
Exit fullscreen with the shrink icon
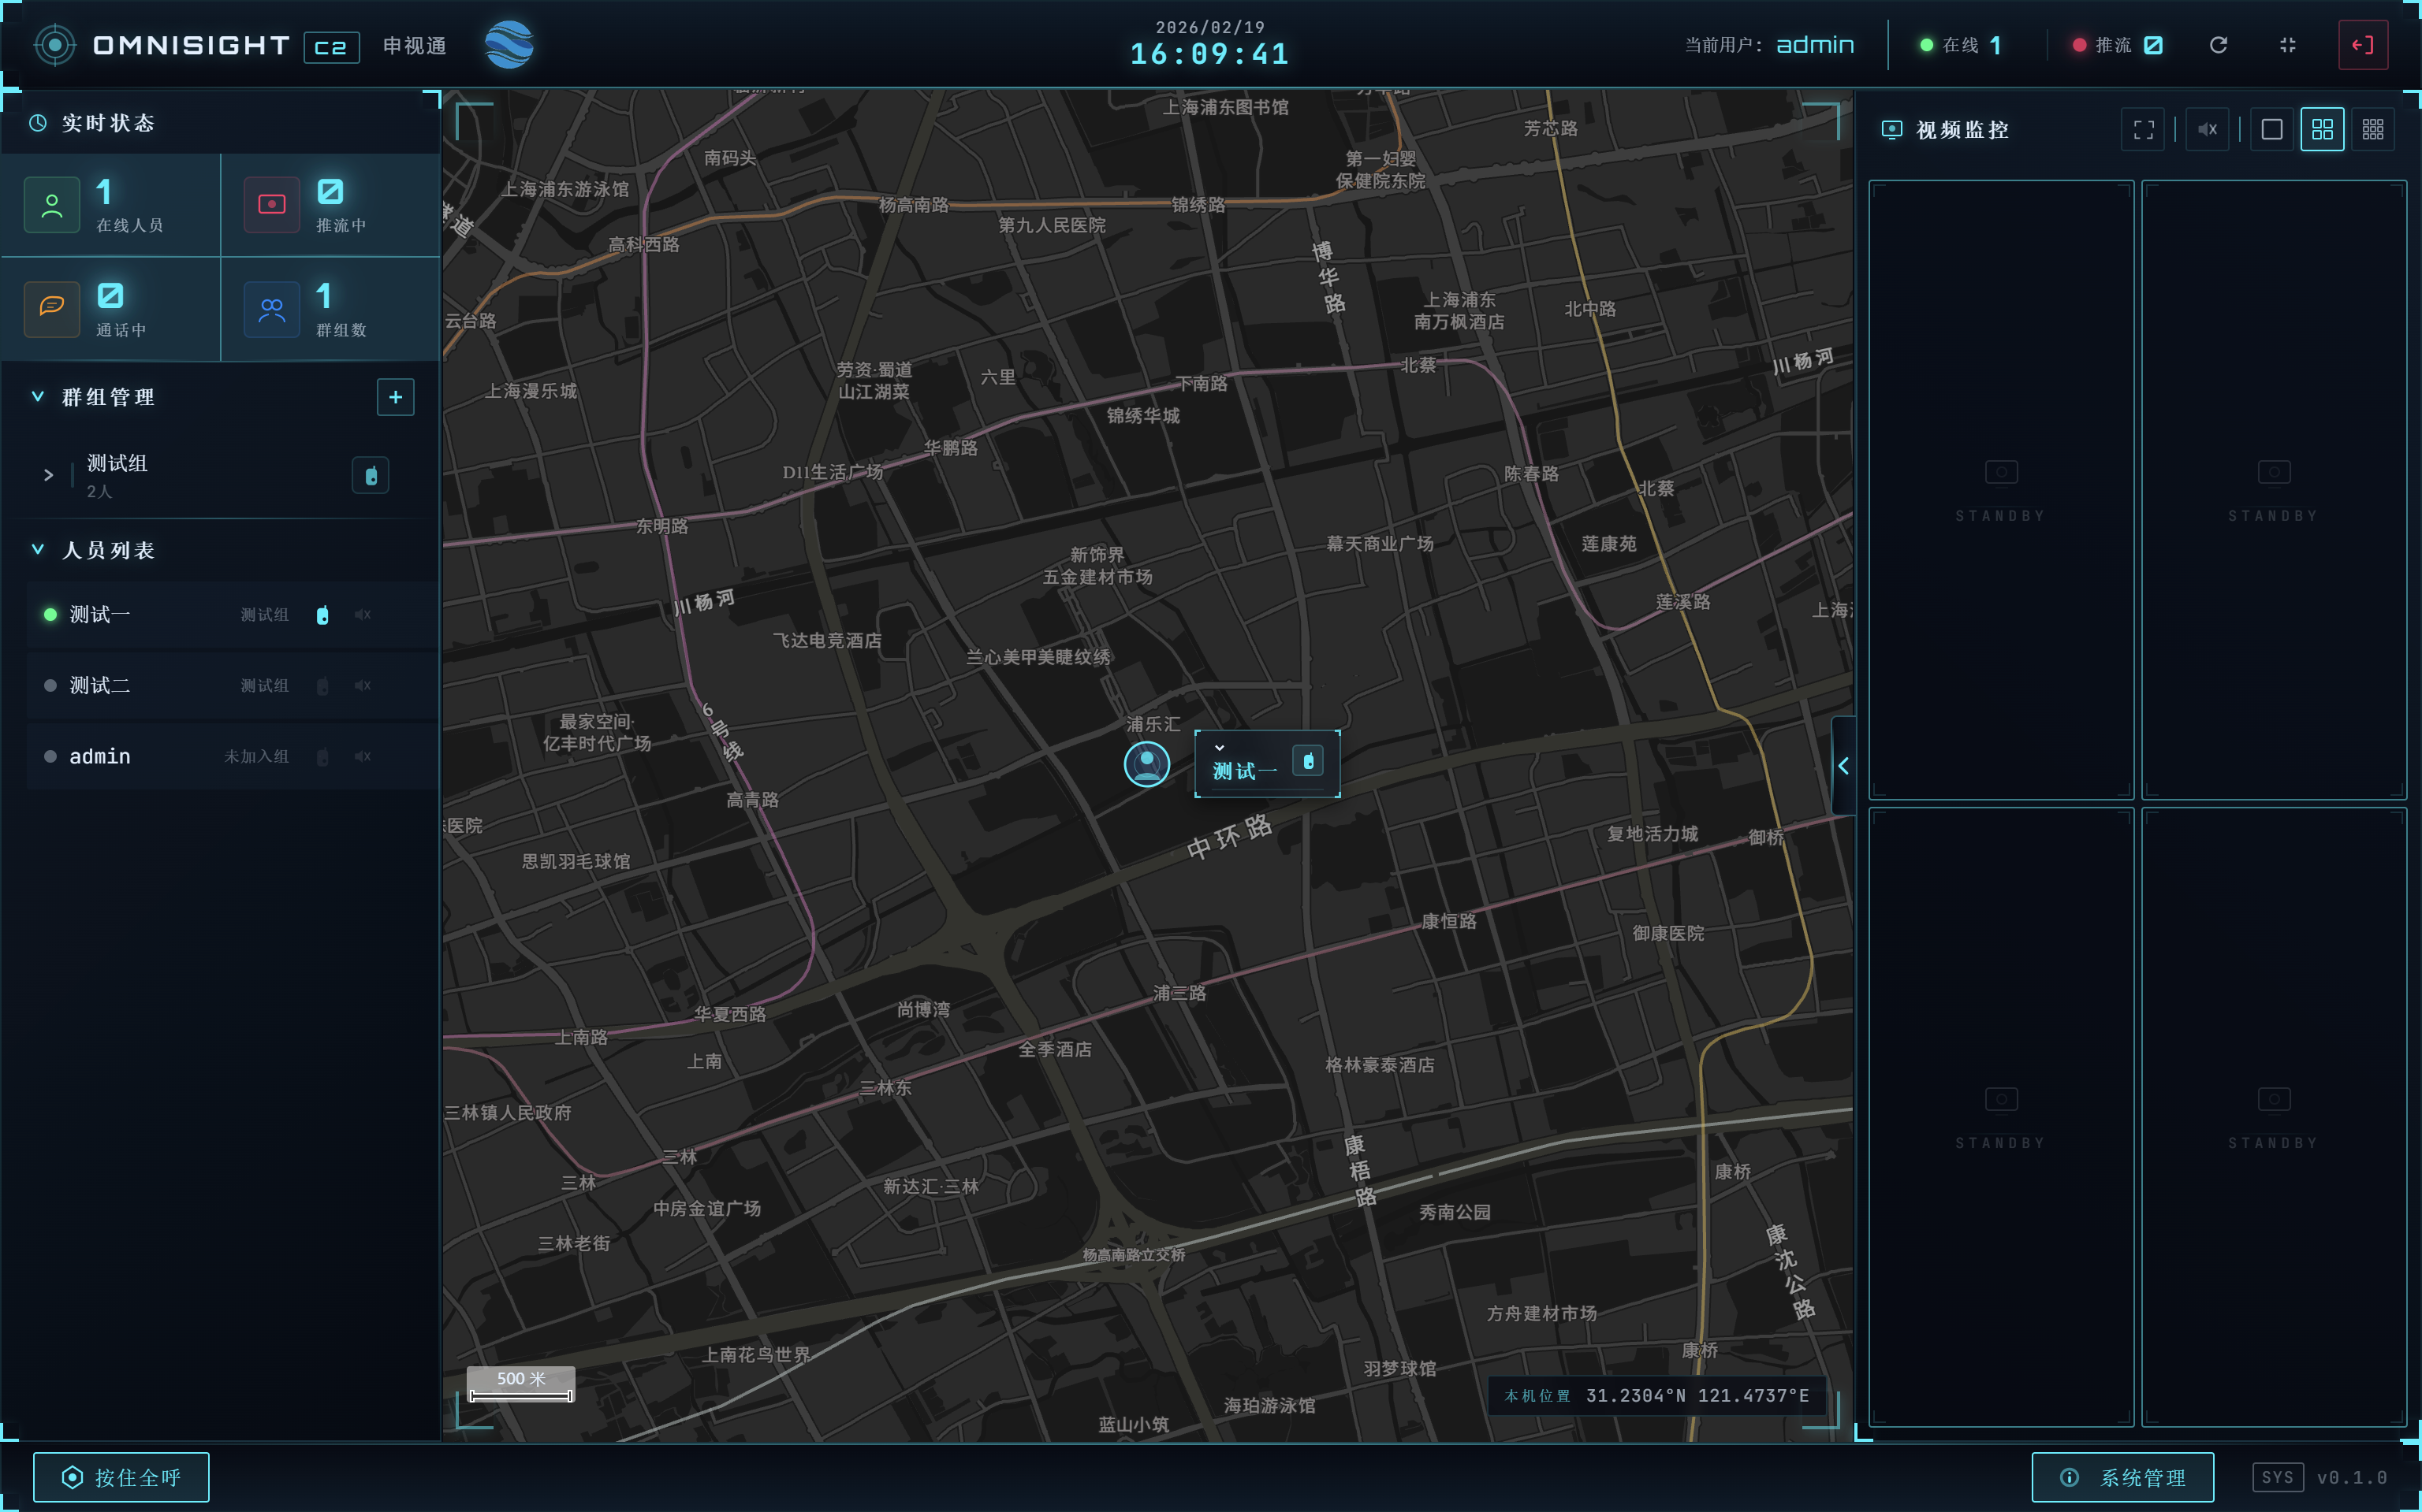(2287, 45)
